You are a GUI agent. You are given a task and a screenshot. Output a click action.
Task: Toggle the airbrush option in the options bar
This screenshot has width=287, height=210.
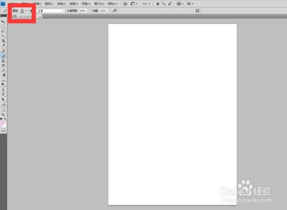click(x=115, y=11)
